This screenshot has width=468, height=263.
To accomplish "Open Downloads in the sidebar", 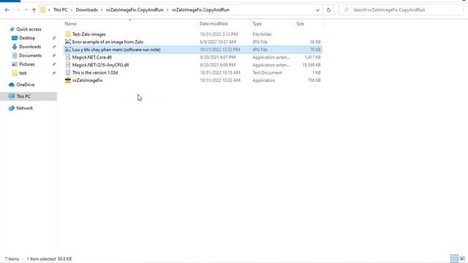I will (30, 47).
